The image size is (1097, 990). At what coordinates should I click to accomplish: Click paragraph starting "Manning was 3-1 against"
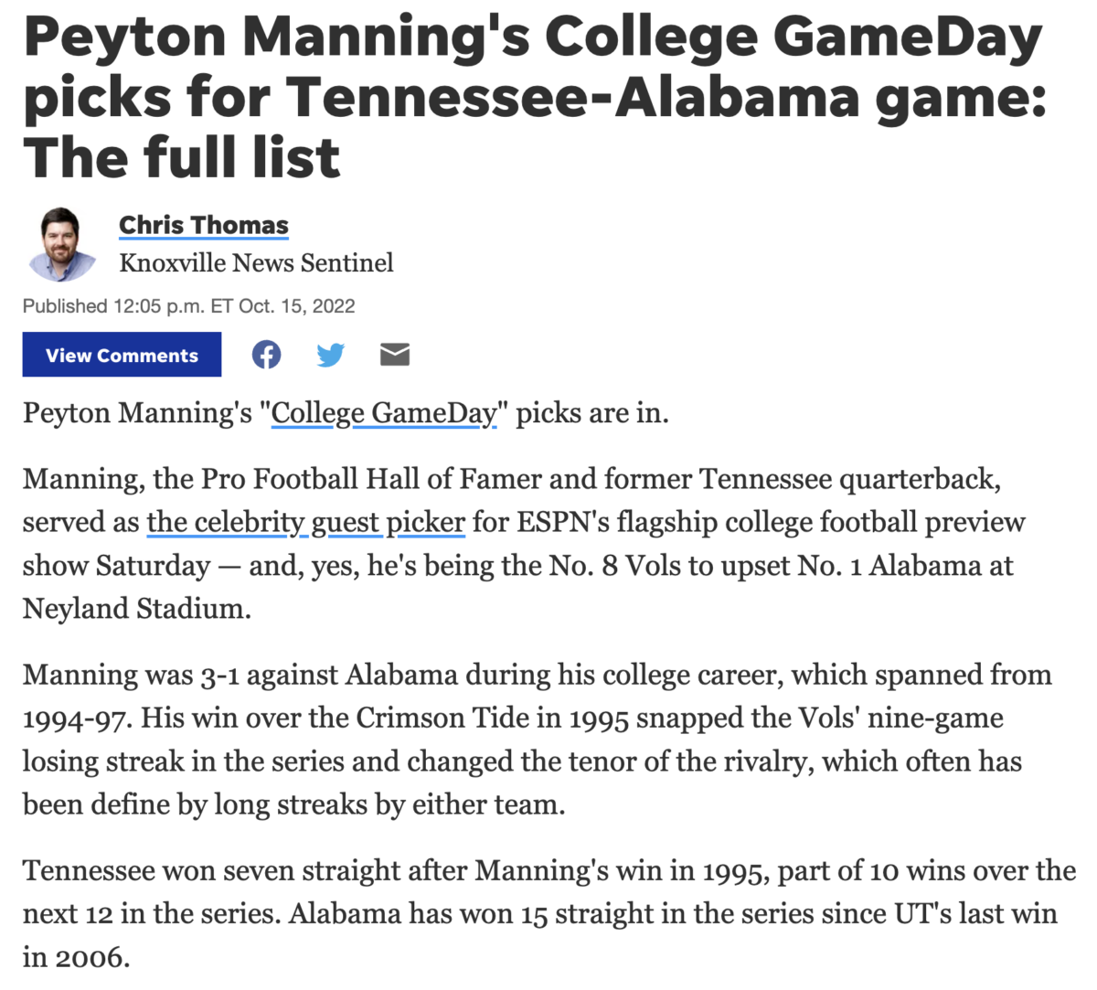click(538, 740)
